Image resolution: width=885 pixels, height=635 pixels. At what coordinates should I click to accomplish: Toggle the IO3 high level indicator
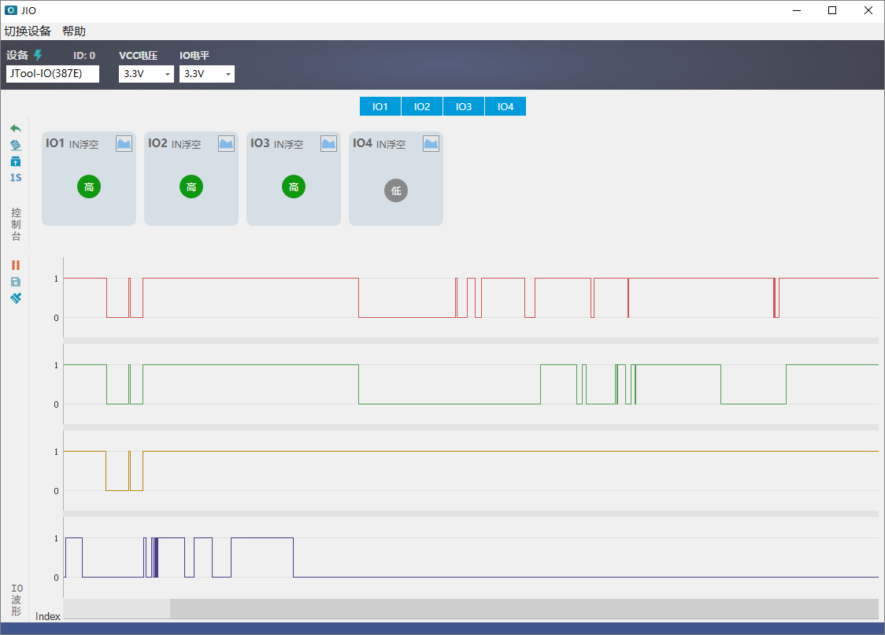[x=294, y=186]
